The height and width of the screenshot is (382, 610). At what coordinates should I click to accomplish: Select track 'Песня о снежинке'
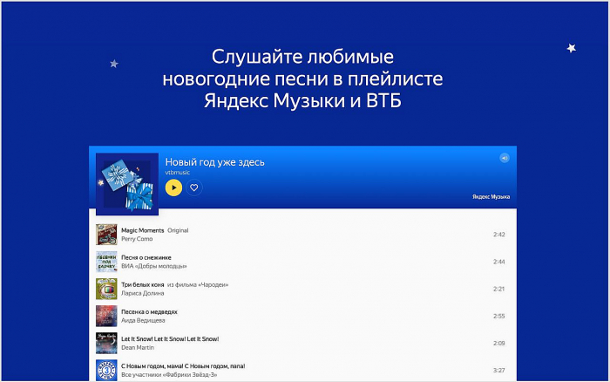pos(146,257)
